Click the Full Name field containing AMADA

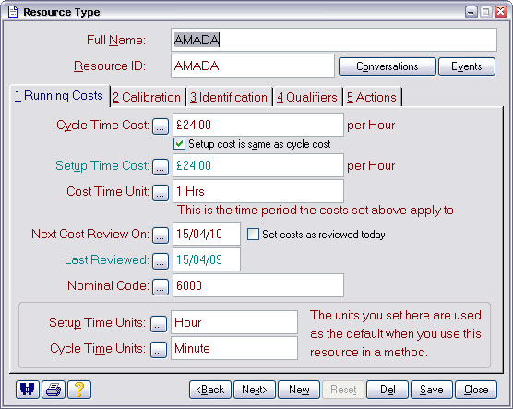pos(334,40)
